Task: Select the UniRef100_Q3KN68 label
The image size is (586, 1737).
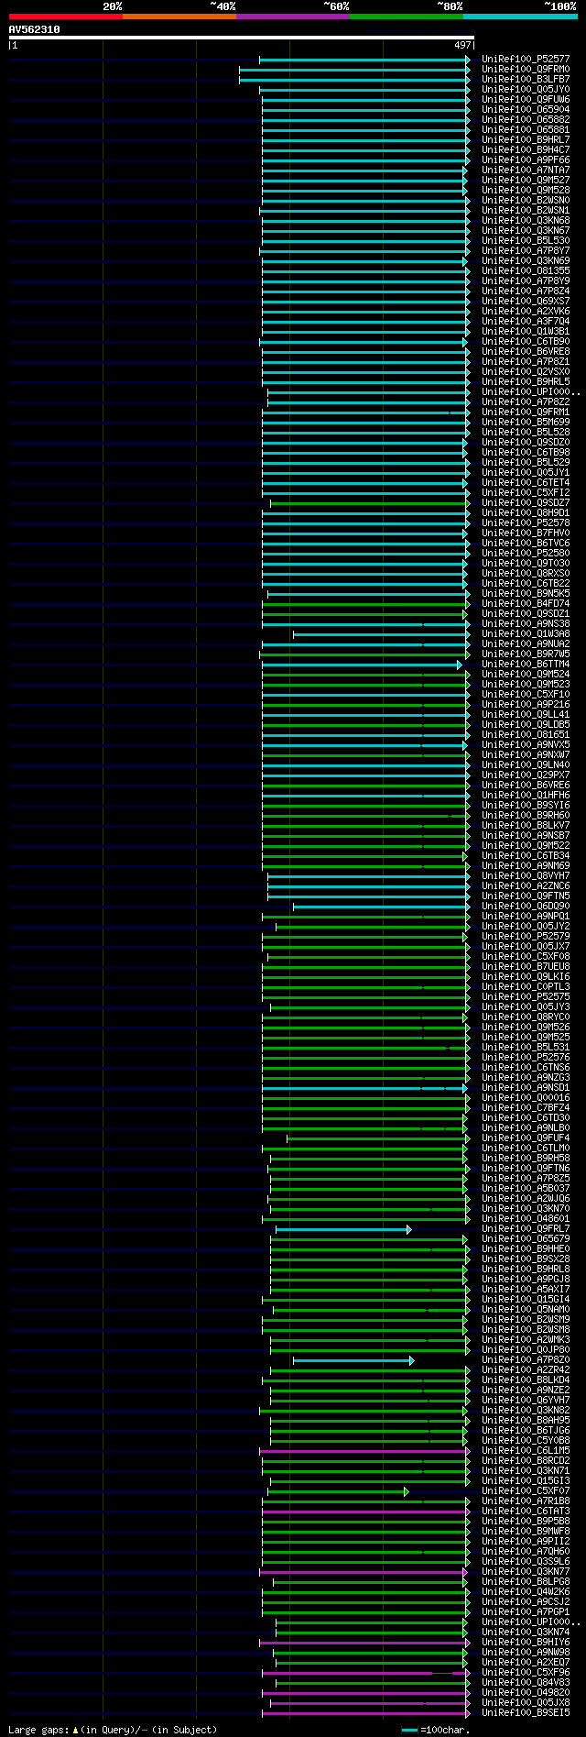Action: (x=526, y=221)
